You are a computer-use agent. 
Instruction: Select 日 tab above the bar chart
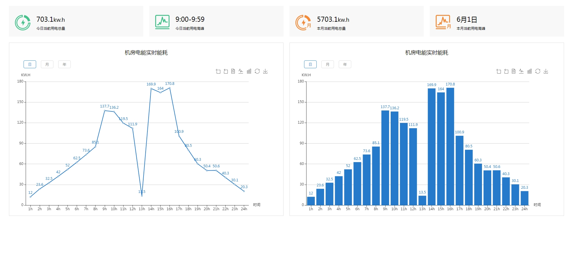coord(310,64)
